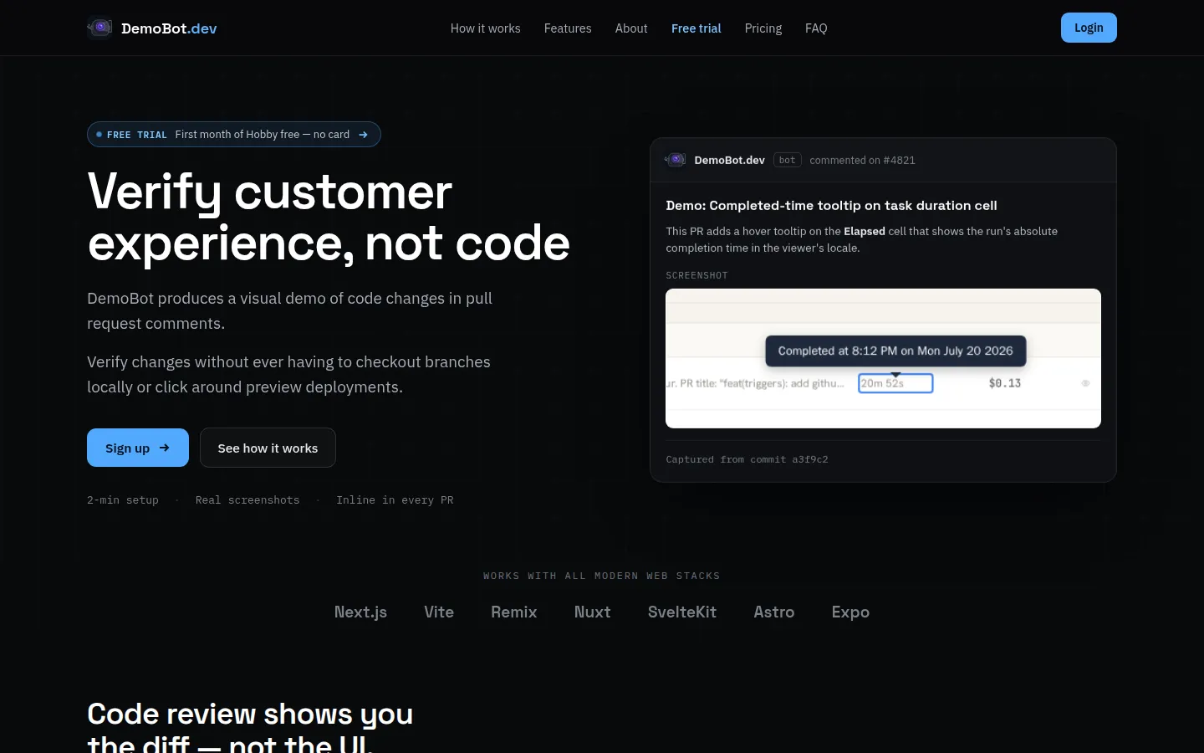Viewport: 1204px width, 753px height.
Task: Click the SCREENSHOT section label
Action: click(x=696, y=275)
